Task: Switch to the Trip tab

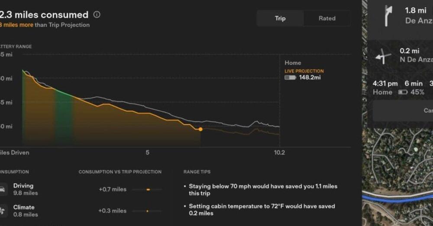Action: point(280,18)
